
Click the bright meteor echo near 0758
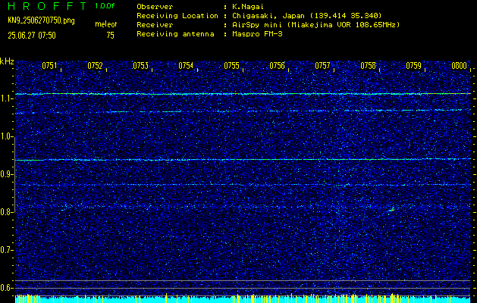[x=392, y=209]
